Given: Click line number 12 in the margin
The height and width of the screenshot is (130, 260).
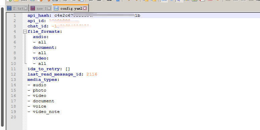Looking at the screenshot, I should click(13, 74).
